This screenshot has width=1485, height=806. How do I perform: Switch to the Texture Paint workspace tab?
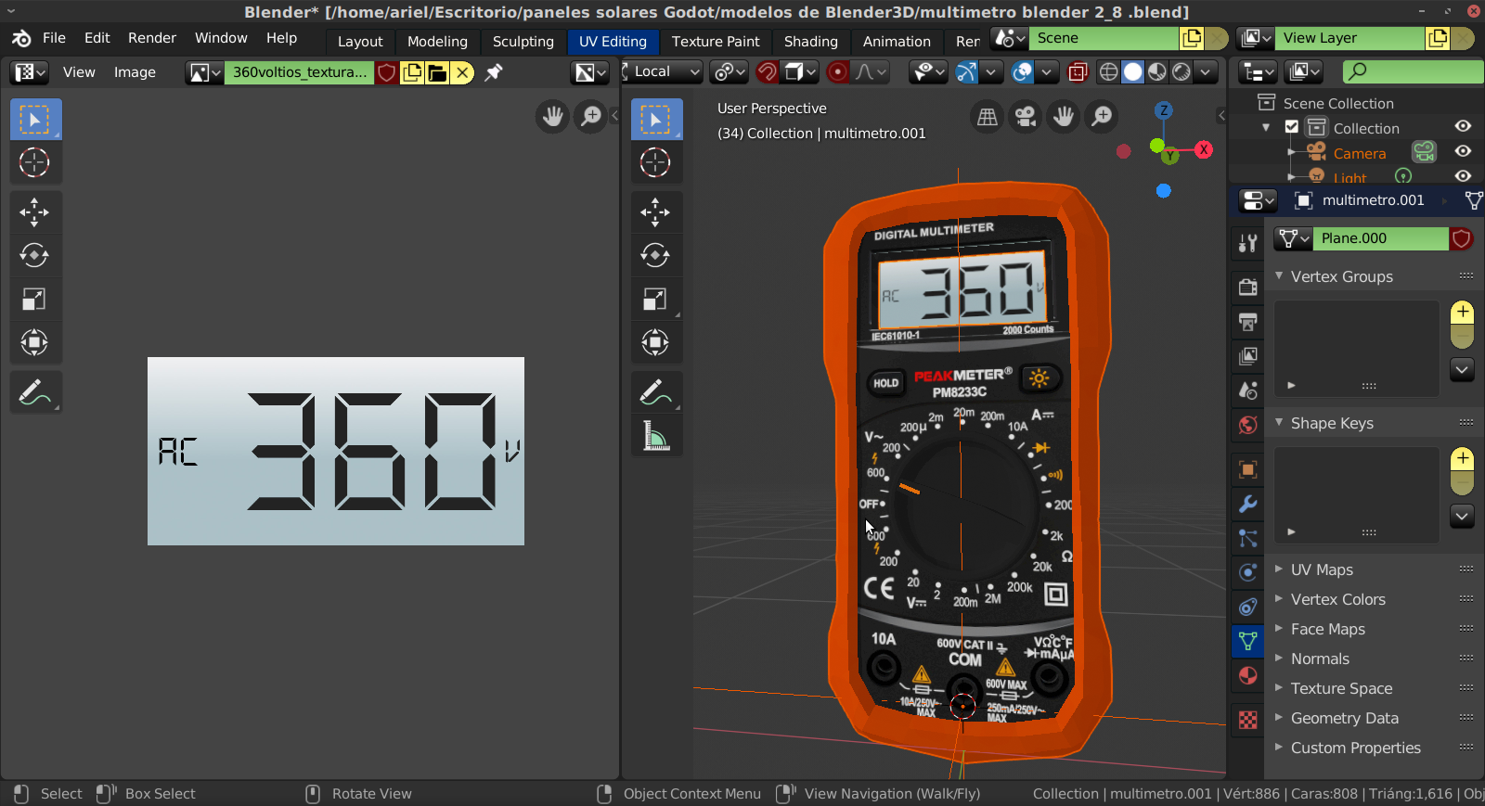[x=716, y=42]
